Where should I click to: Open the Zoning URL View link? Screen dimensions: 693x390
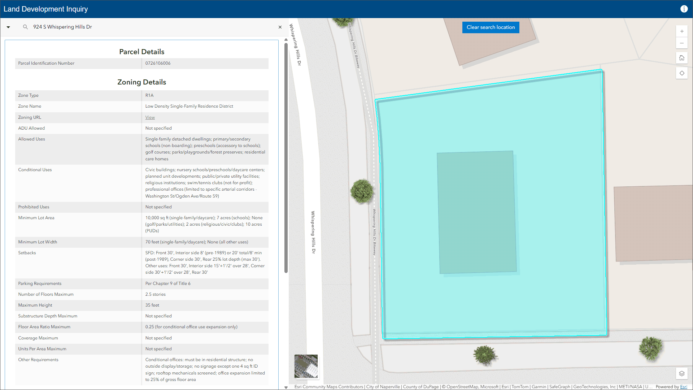click(150, 117)
